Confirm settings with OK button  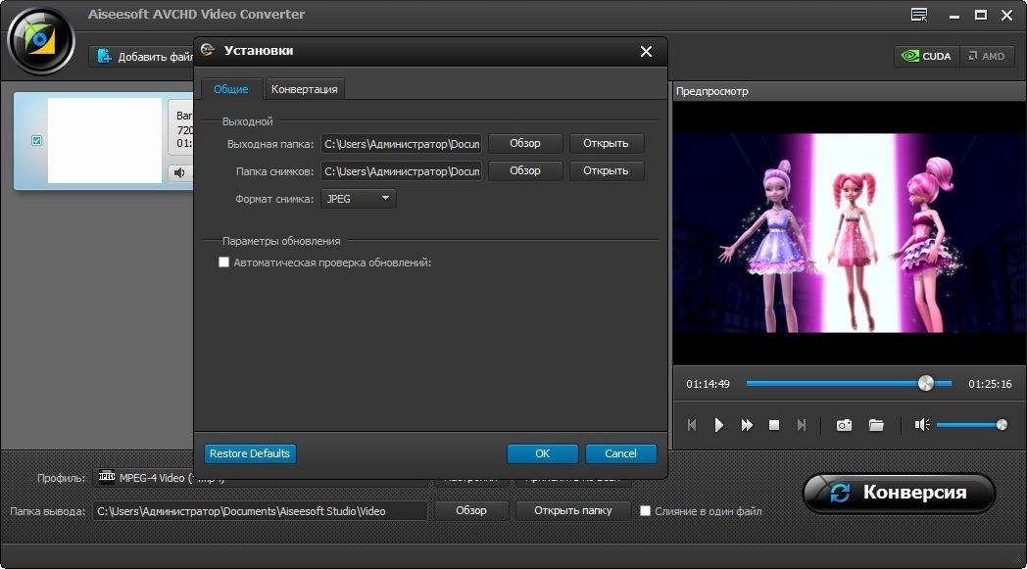542,453
